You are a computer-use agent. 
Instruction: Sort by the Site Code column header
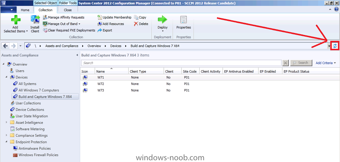190,71
